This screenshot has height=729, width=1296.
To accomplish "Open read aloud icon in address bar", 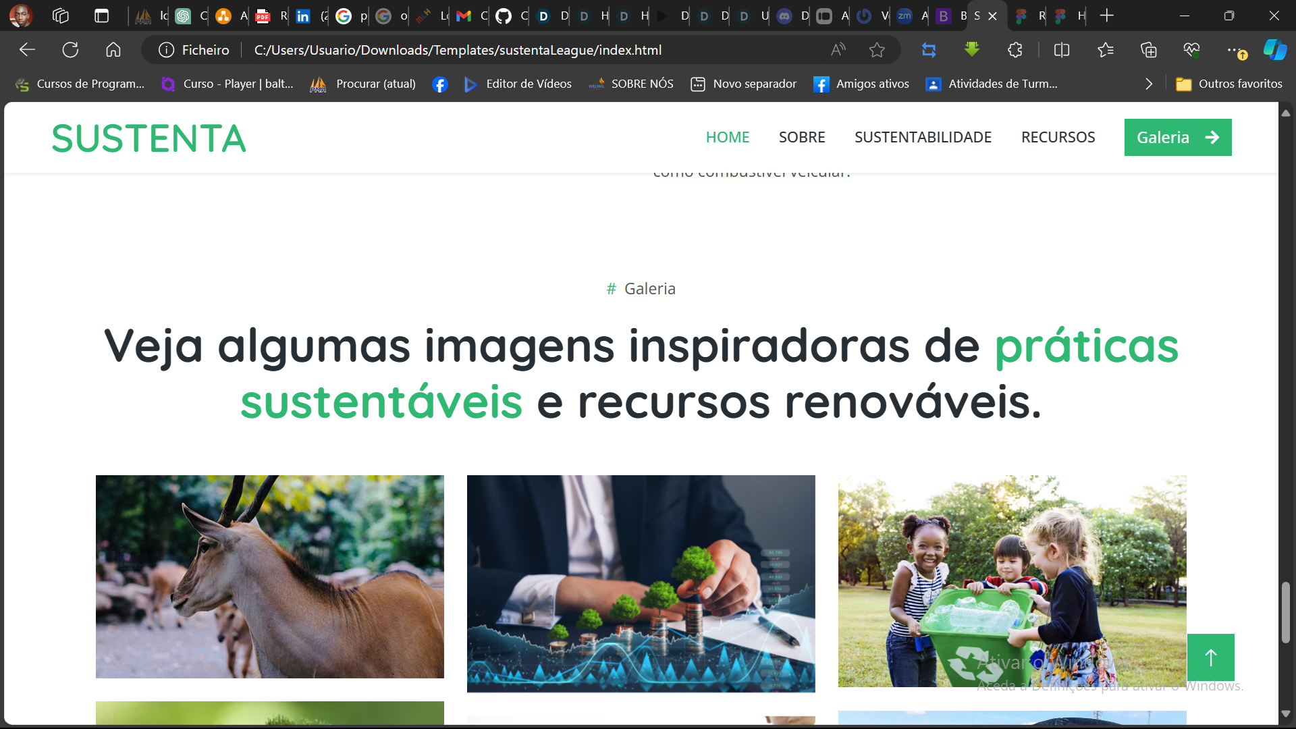I will [x=838, y=50].
